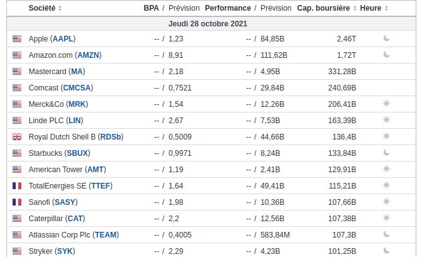Screen dimensions: 422x257
Task: Sort table using the Société column arrow
Action: point(60,8)
